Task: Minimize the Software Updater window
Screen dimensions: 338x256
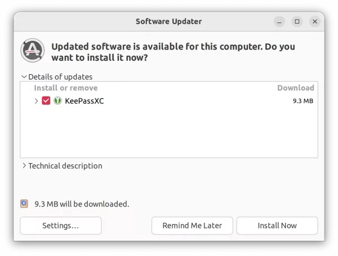Action: [x=279, y=21]
